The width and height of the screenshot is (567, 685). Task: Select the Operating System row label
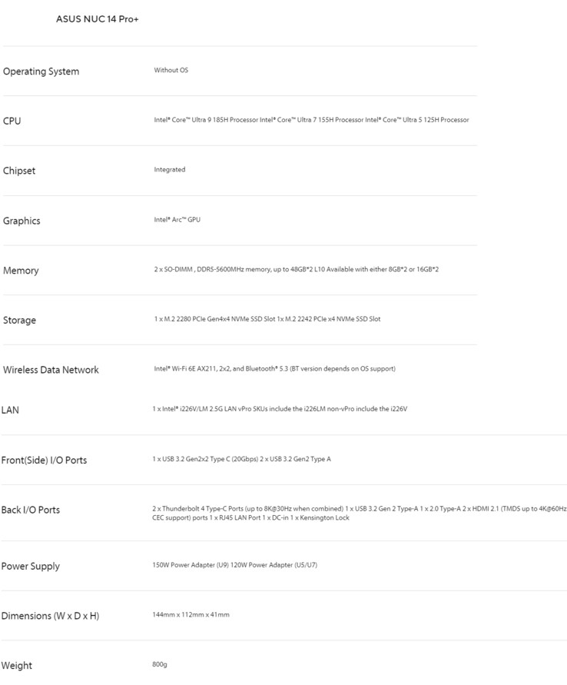(x=41, y=71)
